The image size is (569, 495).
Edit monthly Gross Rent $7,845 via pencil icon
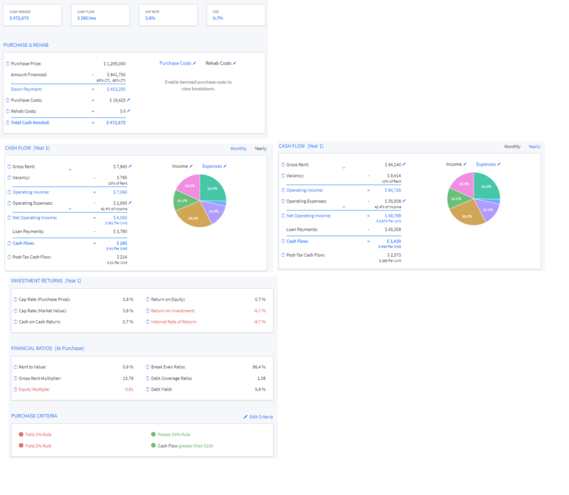[130, 166]
